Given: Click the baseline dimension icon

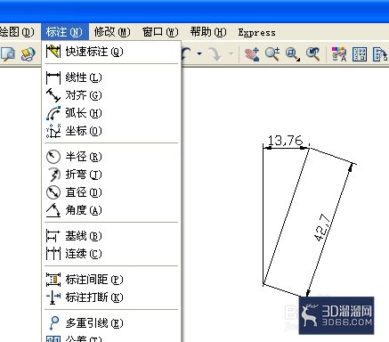Looking at the screenshot, I should point(53,236).
